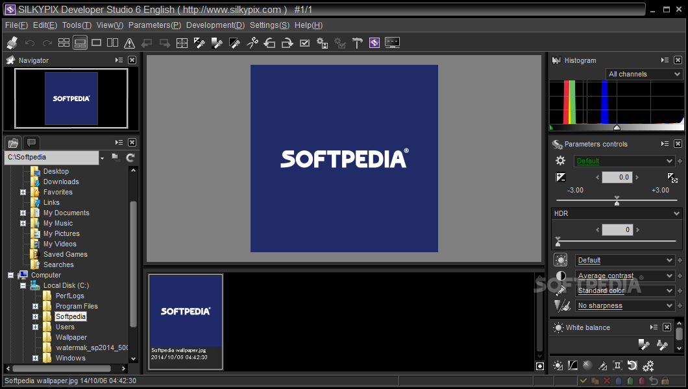Switch to thumbnail grid view mode
Screen dimensions: 688x389
tap(64, 43)
